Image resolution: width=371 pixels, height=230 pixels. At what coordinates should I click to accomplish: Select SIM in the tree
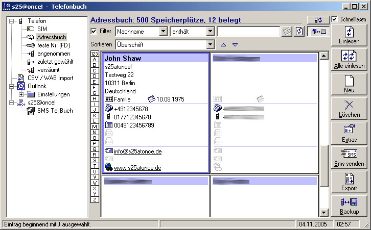pos(42,29)
